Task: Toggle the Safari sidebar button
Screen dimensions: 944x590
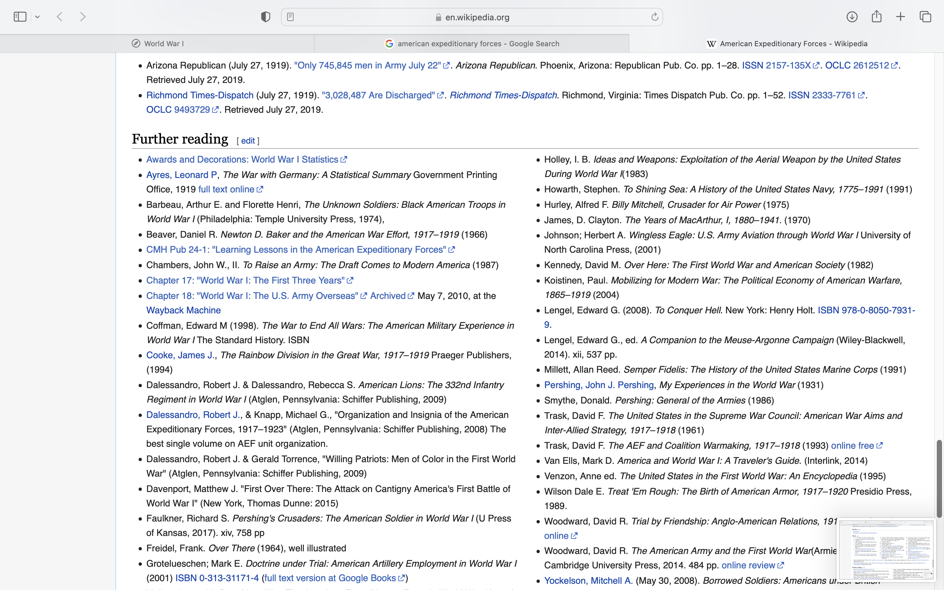Action: [x=20, y=17]
